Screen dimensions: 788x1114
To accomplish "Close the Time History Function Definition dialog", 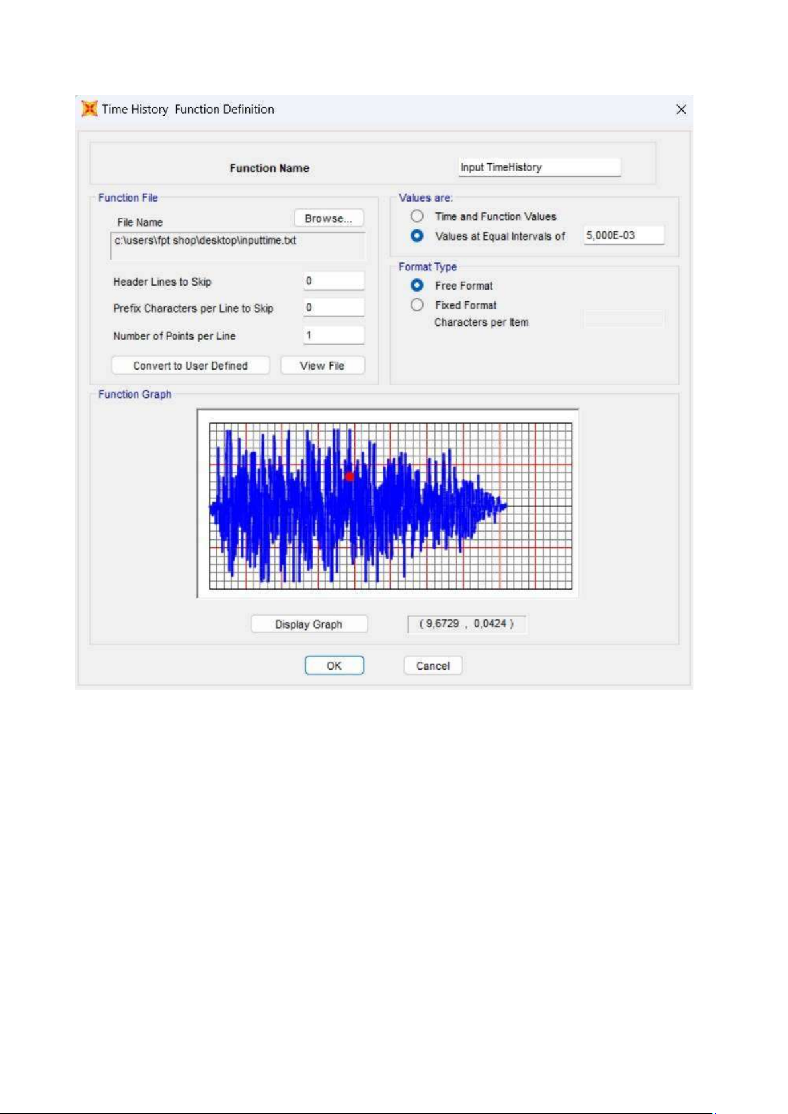I will point(681,110).
